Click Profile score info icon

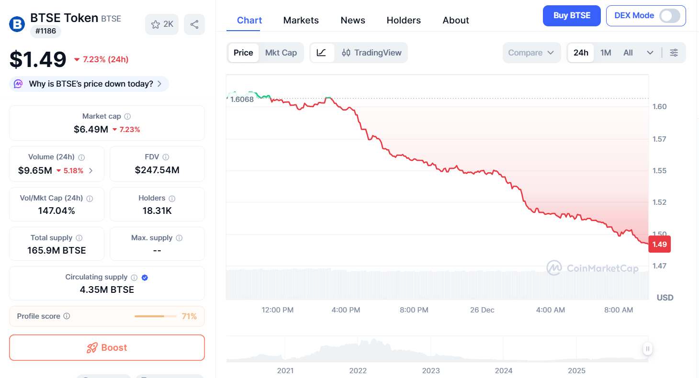(67, 316)
